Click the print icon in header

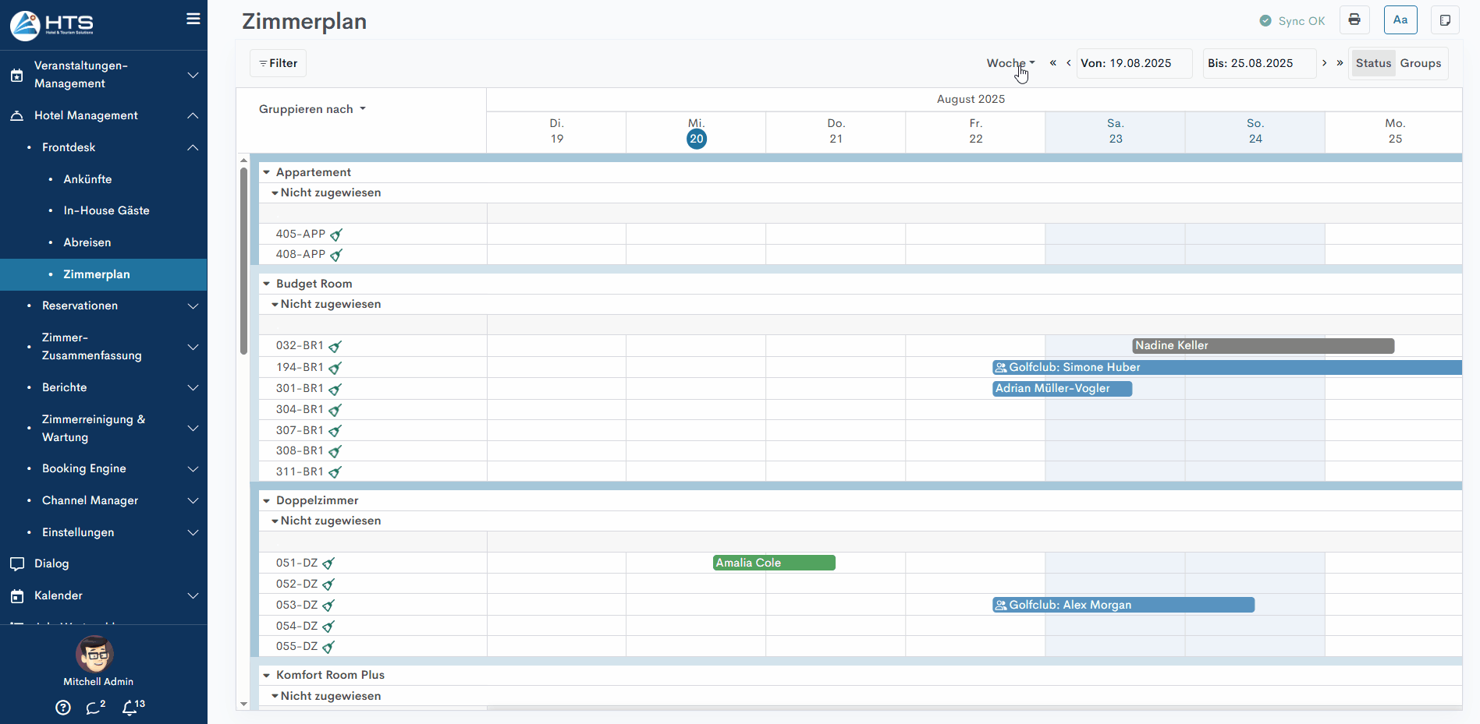1354,20
